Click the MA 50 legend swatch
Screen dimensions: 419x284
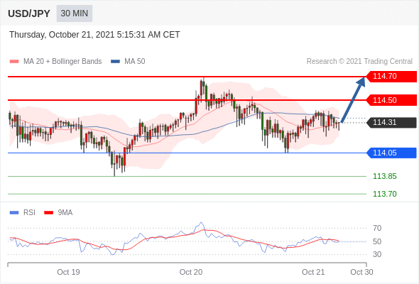(115, 62)
